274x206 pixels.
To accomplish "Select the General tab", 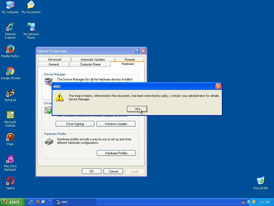I will click(x=54, y=64).
